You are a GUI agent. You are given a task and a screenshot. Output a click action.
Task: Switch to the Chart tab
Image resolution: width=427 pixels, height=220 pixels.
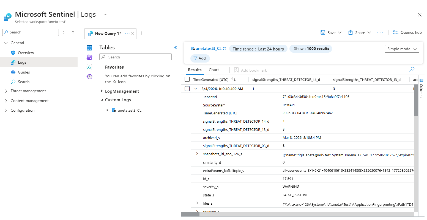click(x=214, y=70)
